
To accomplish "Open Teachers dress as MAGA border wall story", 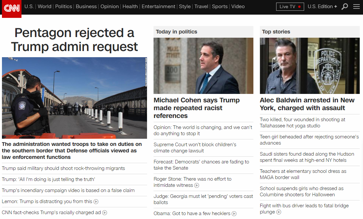I will [x=303, y=174].
